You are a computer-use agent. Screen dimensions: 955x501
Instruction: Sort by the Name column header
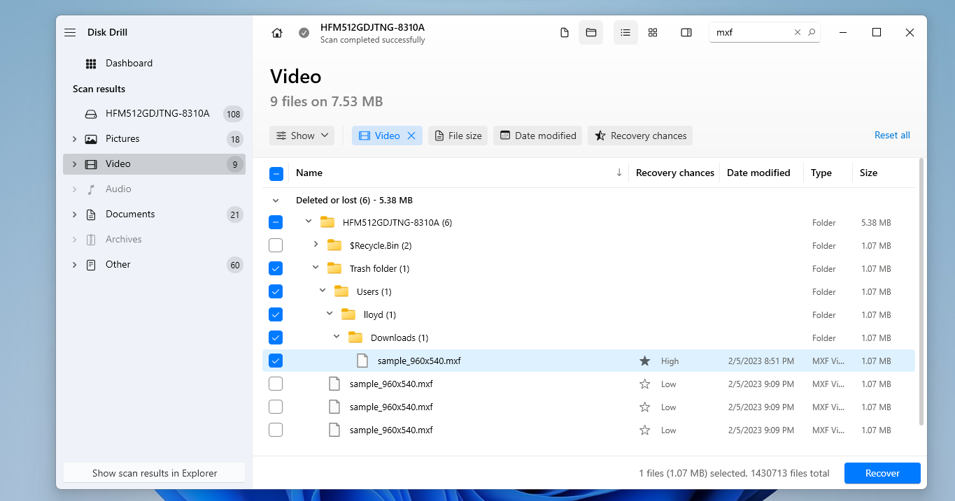[309, 173]
